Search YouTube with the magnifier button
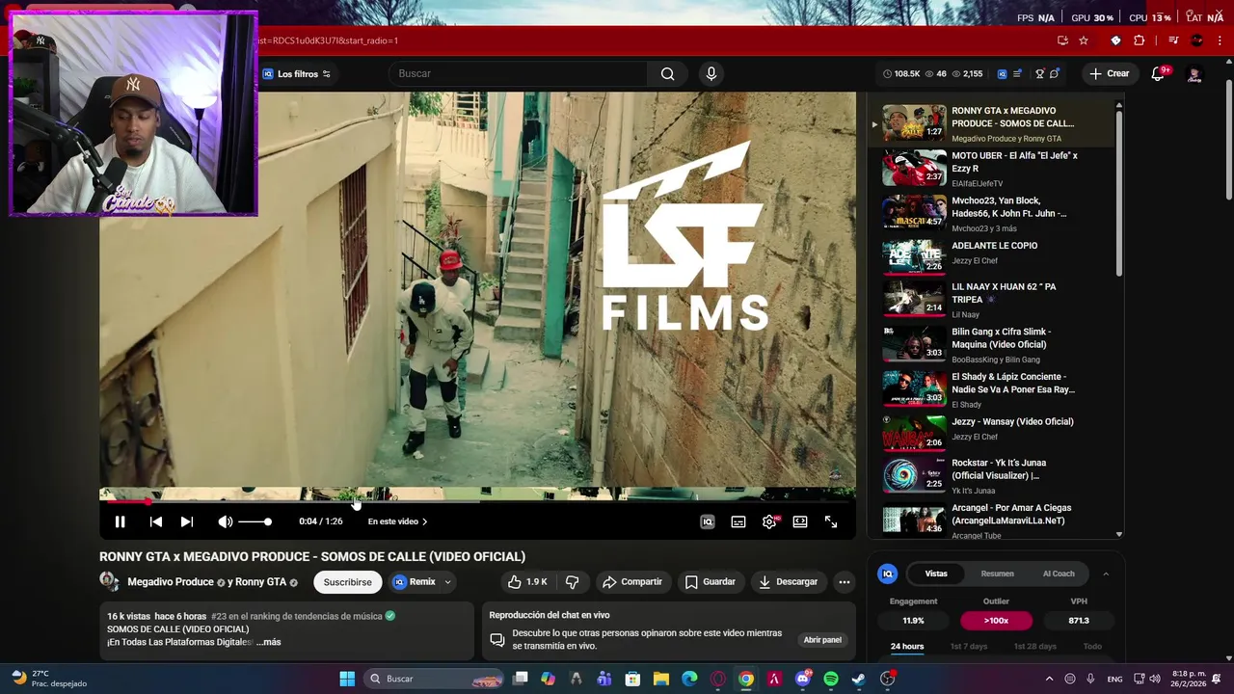The image size is (1234, 694). tap(667, 74)
